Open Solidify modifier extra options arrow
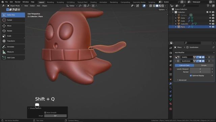The height and width of the screenshot is (122, 216). 206,57
